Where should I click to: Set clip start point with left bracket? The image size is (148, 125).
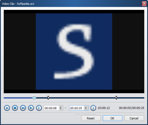(x=39, y=108)
